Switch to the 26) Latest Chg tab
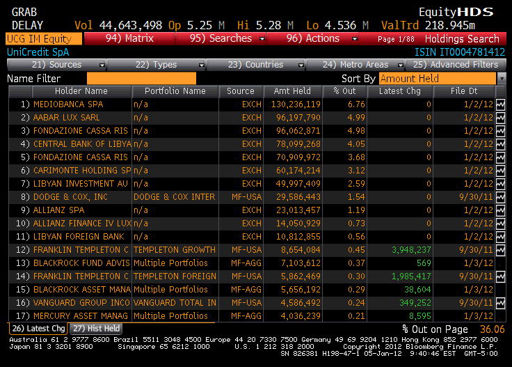This screenshot has width=512, height=367. pos(38,329)
